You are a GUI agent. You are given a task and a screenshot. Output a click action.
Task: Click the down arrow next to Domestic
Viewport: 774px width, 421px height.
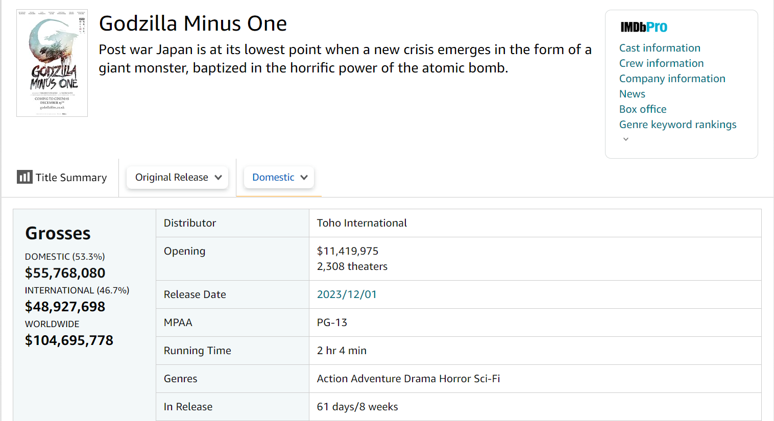tap(304, 178)
